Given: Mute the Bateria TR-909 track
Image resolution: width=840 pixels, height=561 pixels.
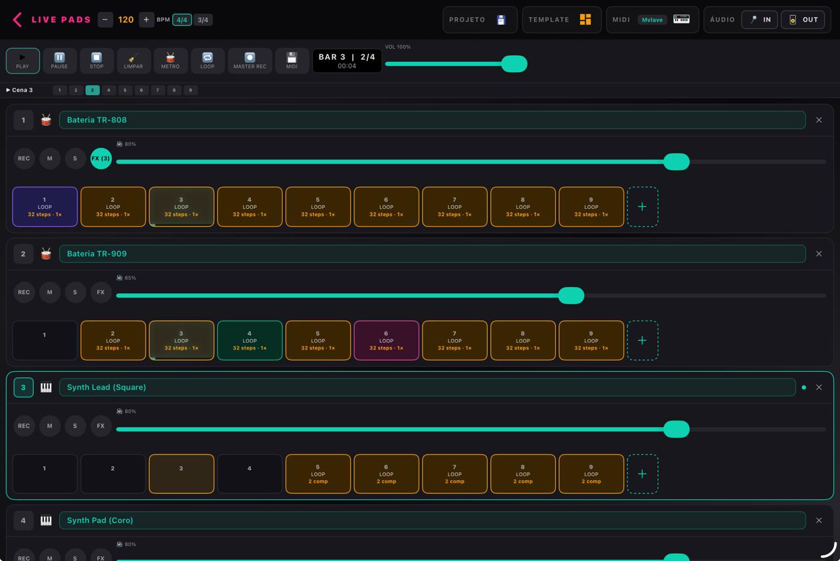Looking at the screenshot, I should 49,292.
